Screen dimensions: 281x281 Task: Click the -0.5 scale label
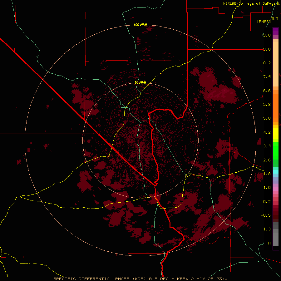click(x=266, y=215)
